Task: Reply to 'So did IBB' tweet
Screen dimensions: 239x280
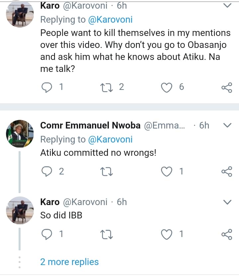Action: pos(47,235)
